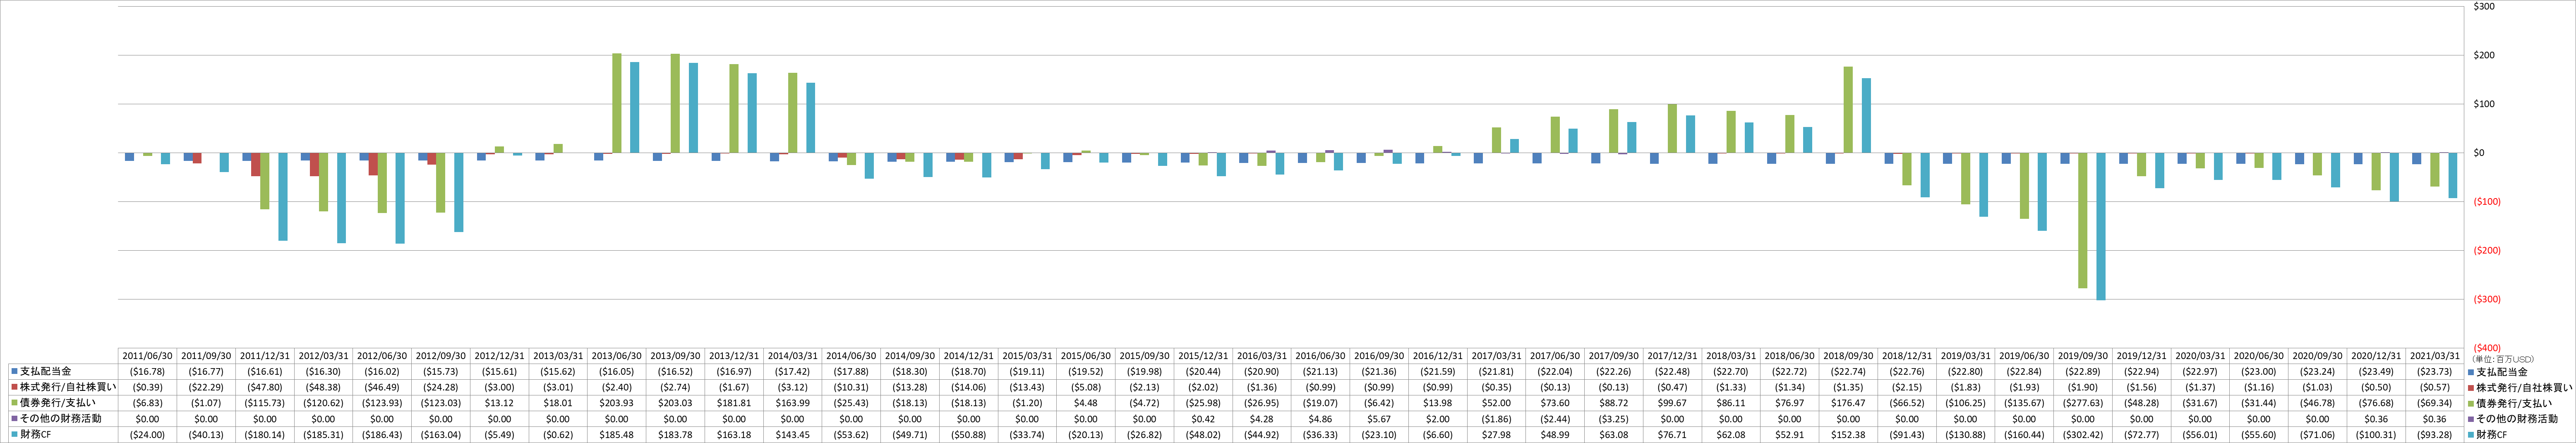Click the ($130.88) 財務CF cell

(x=1966, y=435)
